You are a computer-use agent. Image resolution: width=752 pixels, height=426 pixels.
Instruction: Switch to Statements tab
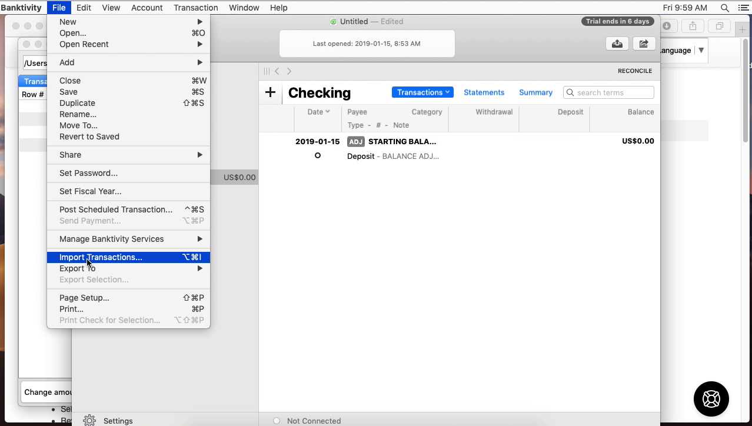pyautogui.click(x=484, y=92)
